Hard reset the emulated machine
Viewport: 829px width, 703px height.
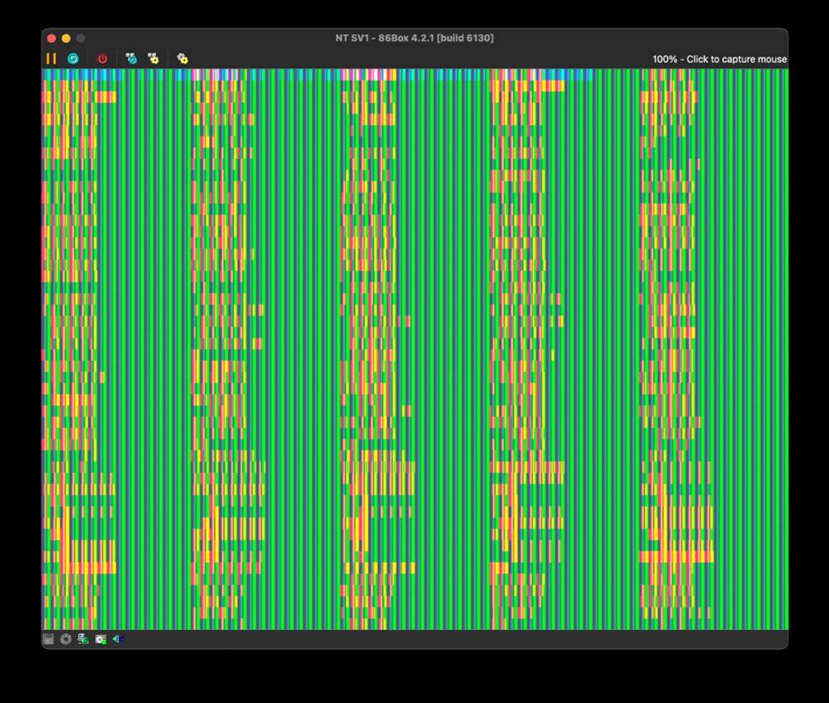tap(73, 59)
